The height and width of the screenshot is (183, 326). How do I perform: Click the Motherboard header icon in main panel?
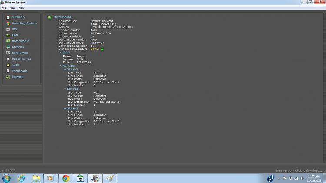[x=50, y=17]
